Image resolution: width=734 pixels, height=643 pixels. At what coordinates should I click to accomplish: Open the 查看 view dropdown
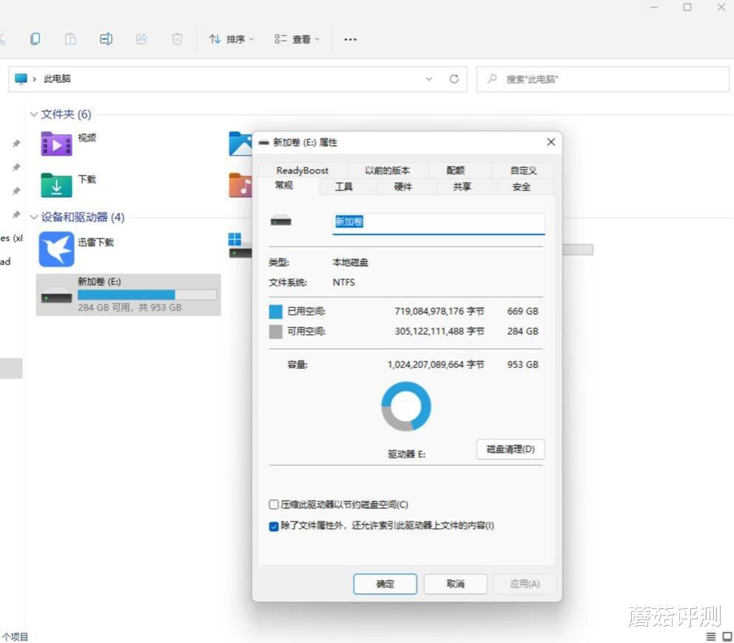coord(297,39)
